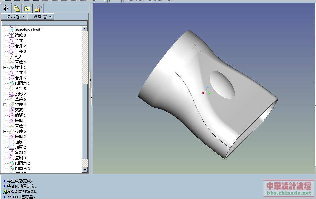Click the 合并 4 merge icon
This screenshot has width=316, height=199.
pyautogui.click(x=11, y=72)
